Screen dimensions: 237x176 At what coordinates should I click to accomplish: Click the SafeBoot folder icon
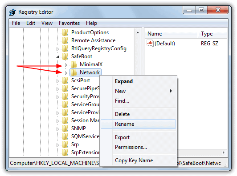(65, 56)
